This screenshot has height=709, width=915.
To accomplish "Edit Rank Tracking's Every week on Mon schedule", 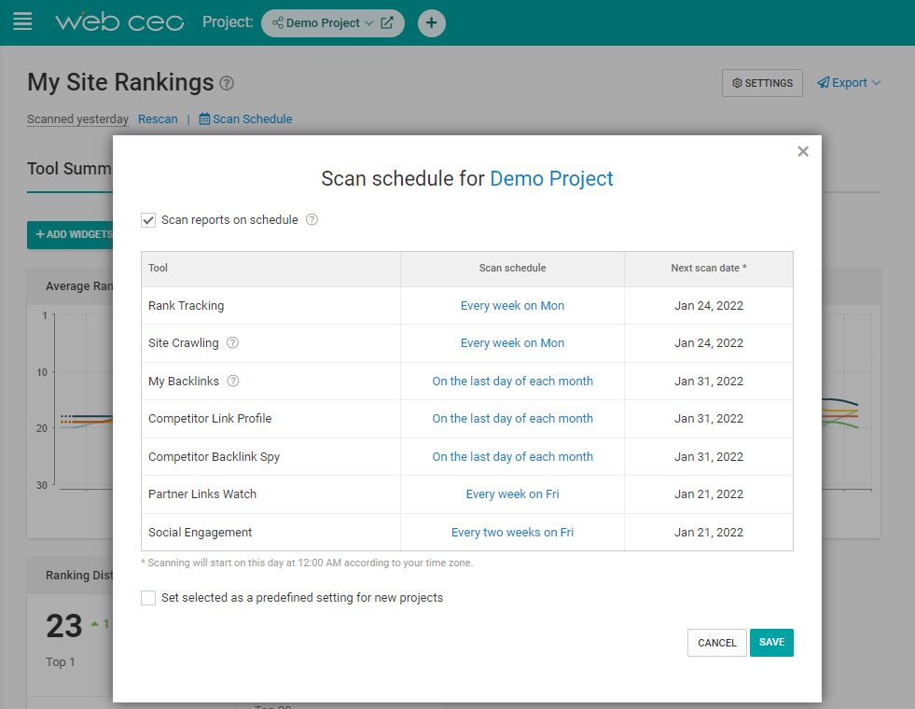I will click(512, 305).
